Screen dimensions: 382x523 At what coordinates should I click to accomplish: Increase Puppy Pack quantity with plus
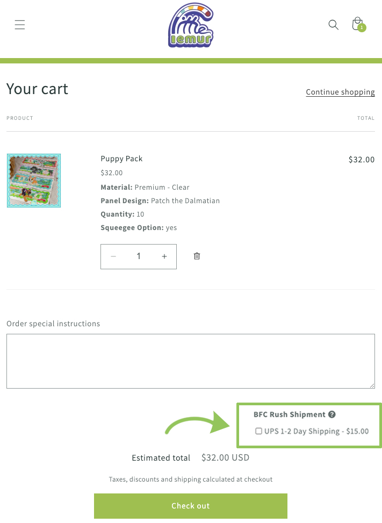coord(164,256)
